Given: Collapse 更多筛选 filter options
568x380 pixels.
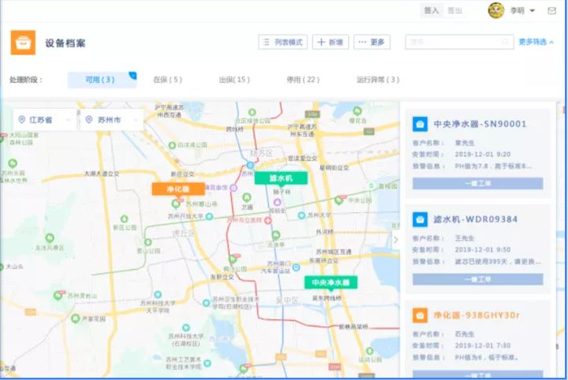Looking at the screenshot, I should pyautogui.click(x=536, y=43).
